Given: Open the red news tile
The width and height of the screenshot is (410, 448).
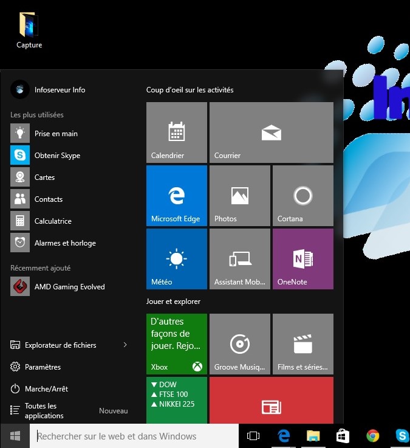Looking at the screenshot, I should (x=272, y=400).
